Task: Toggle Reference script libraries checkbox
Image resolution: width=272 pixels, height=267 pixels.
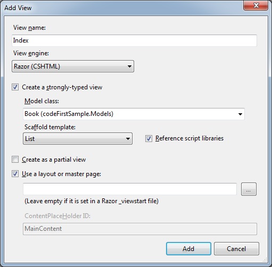Action: 149,138
